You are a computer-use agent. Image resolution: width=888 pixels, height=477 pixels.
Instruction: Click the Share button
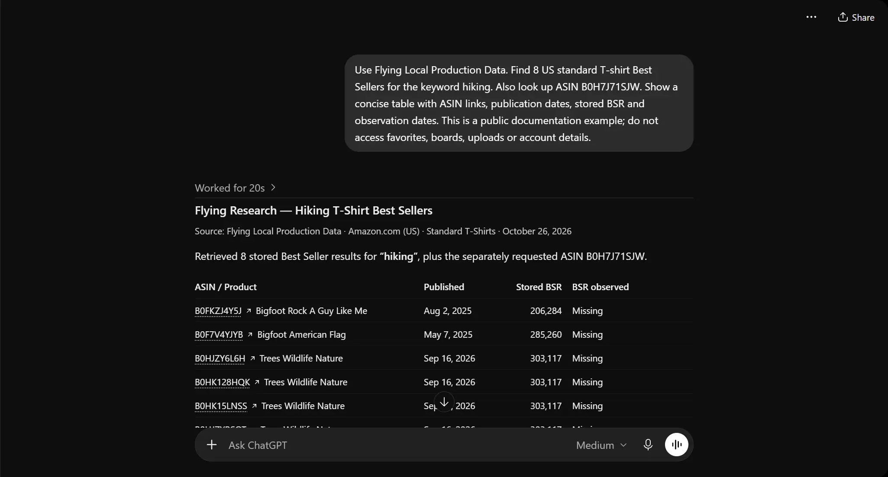(x=856, y=17)
